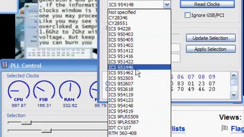Viewport: 244px width, 137px height.
Task: Click the CPU clock gauge
Action: pyautogui.click(x=19, y=89)
